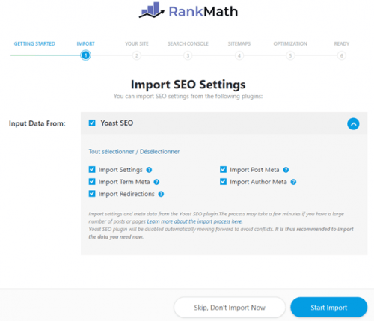Click the RankMath logo icon
The width and height of the screenshot is (374, 321).
point(152,10)
